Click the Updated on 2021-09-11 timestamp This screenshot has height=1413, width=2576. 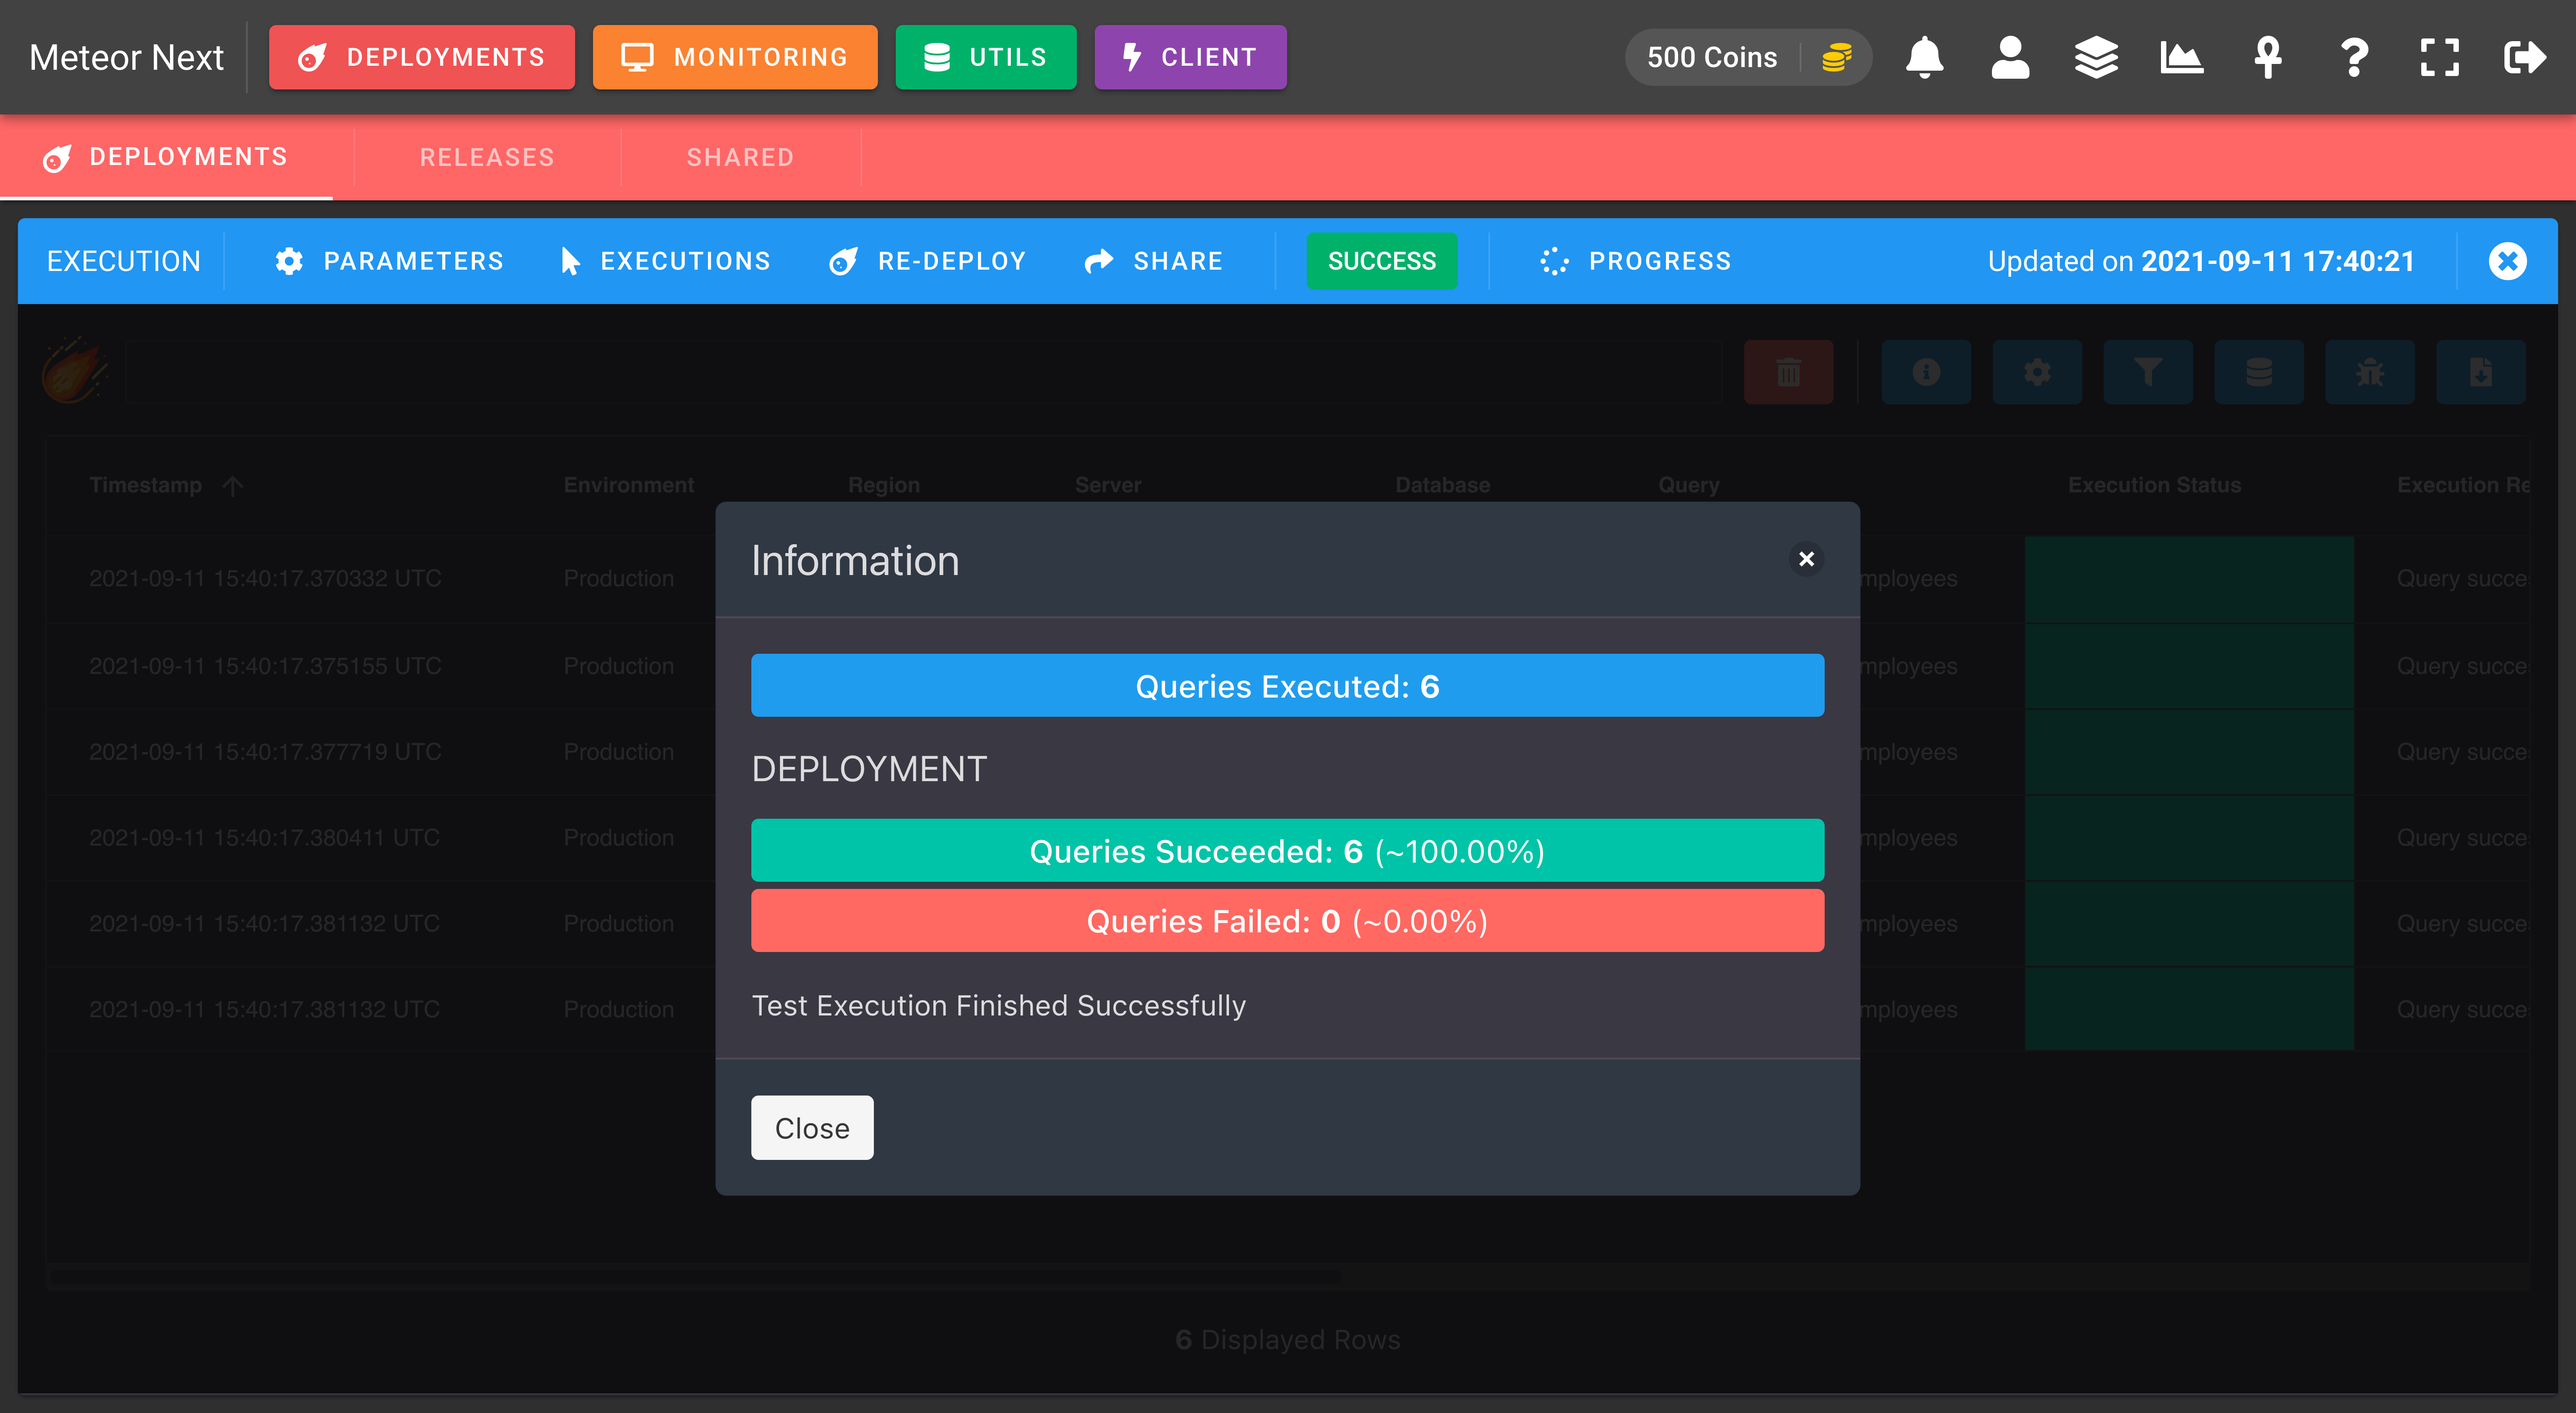coord(2200,261)
